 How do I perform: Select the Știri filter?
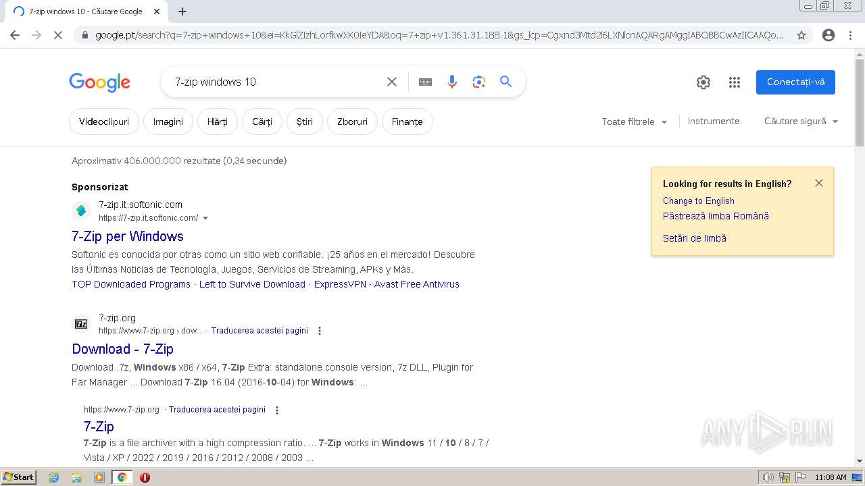[305, 122]
